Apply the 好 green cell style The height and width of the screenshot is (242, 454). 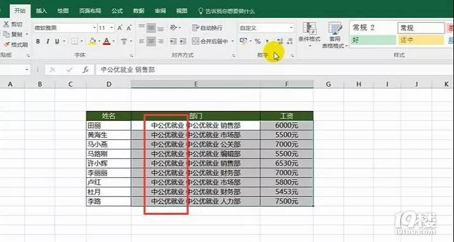[x=373, y=40]
